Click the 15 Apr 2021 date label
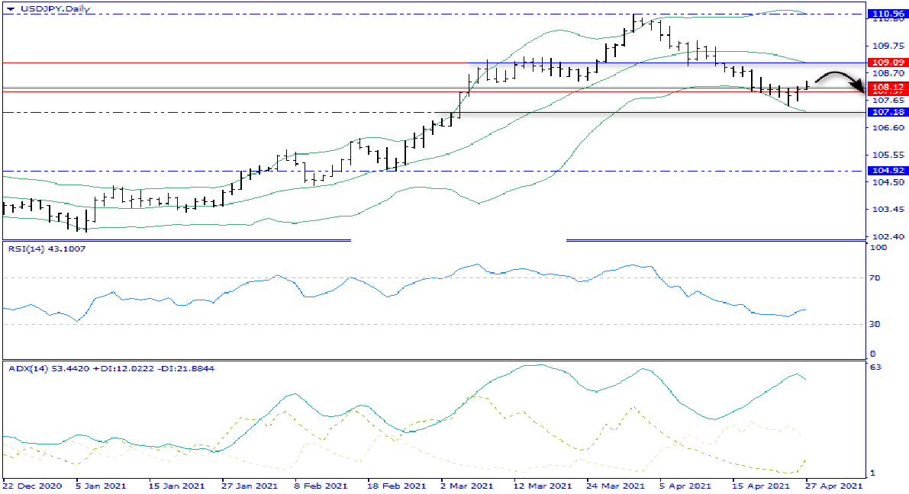Viewport: 909px width, 494px height. (760, 485)
